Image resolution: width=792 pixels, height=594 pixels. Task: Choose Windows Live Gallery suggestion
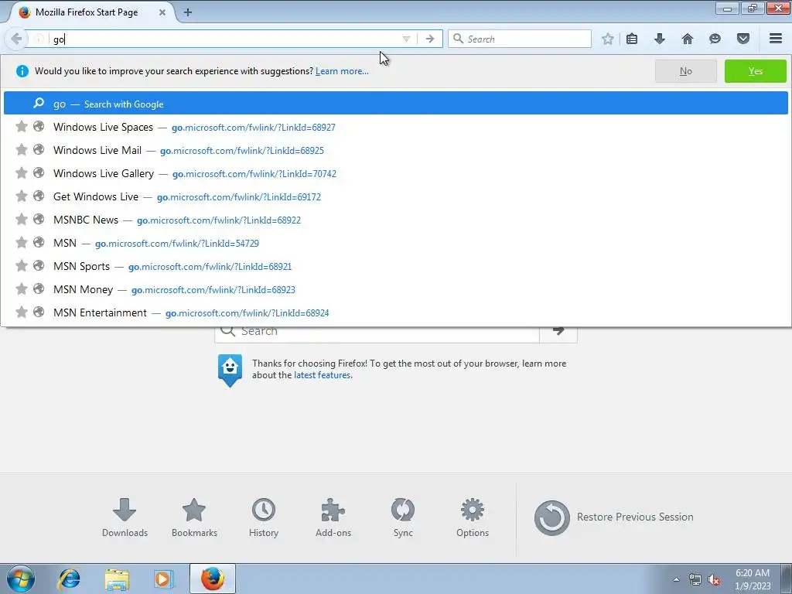point(395,173)
